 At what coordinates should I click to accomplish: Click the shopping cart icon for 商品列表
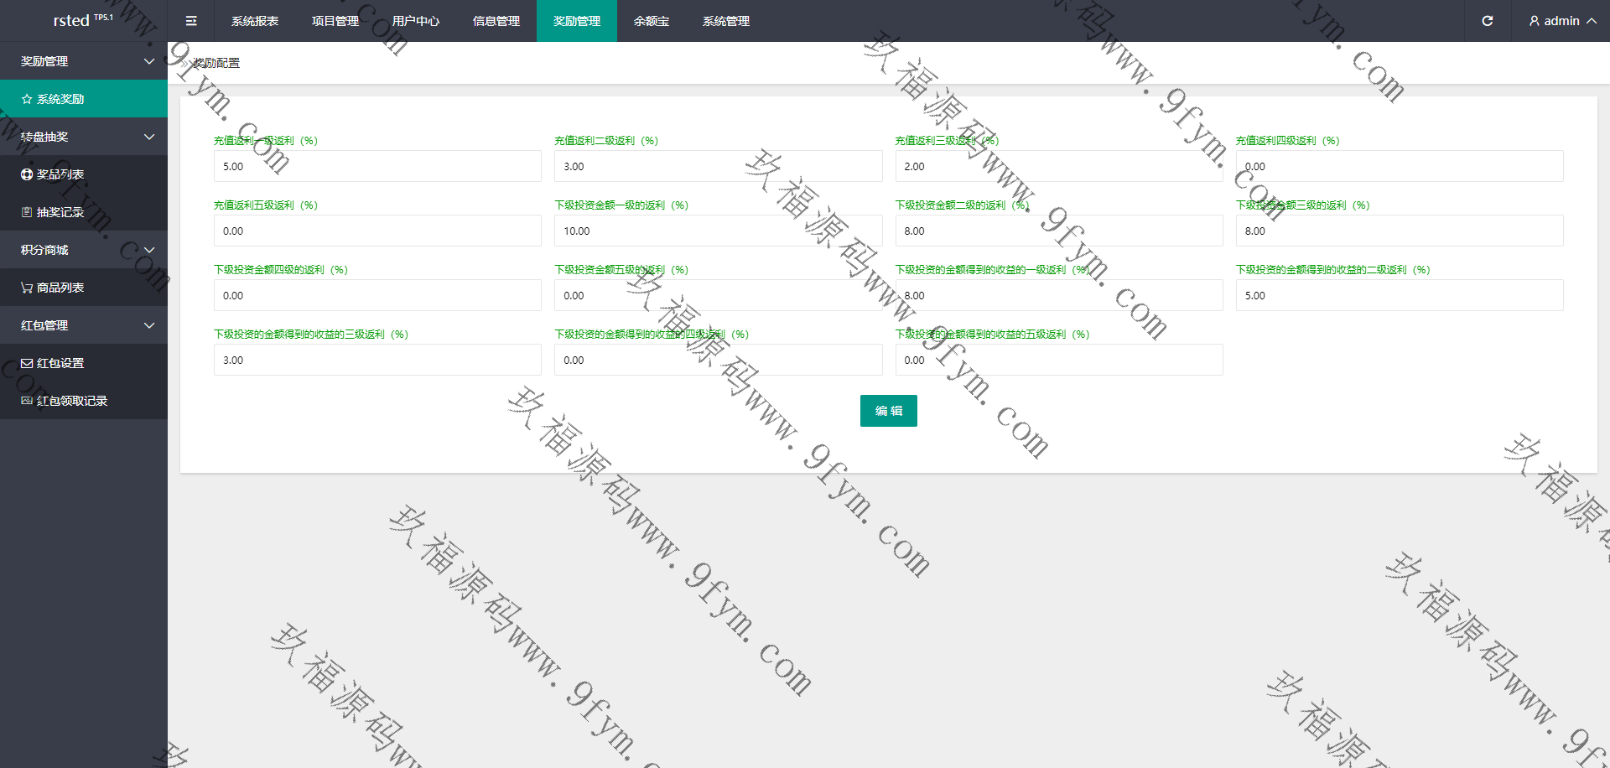coord(27,288)
